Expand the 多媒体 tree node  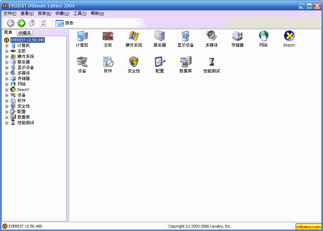[x=7, y=73]
